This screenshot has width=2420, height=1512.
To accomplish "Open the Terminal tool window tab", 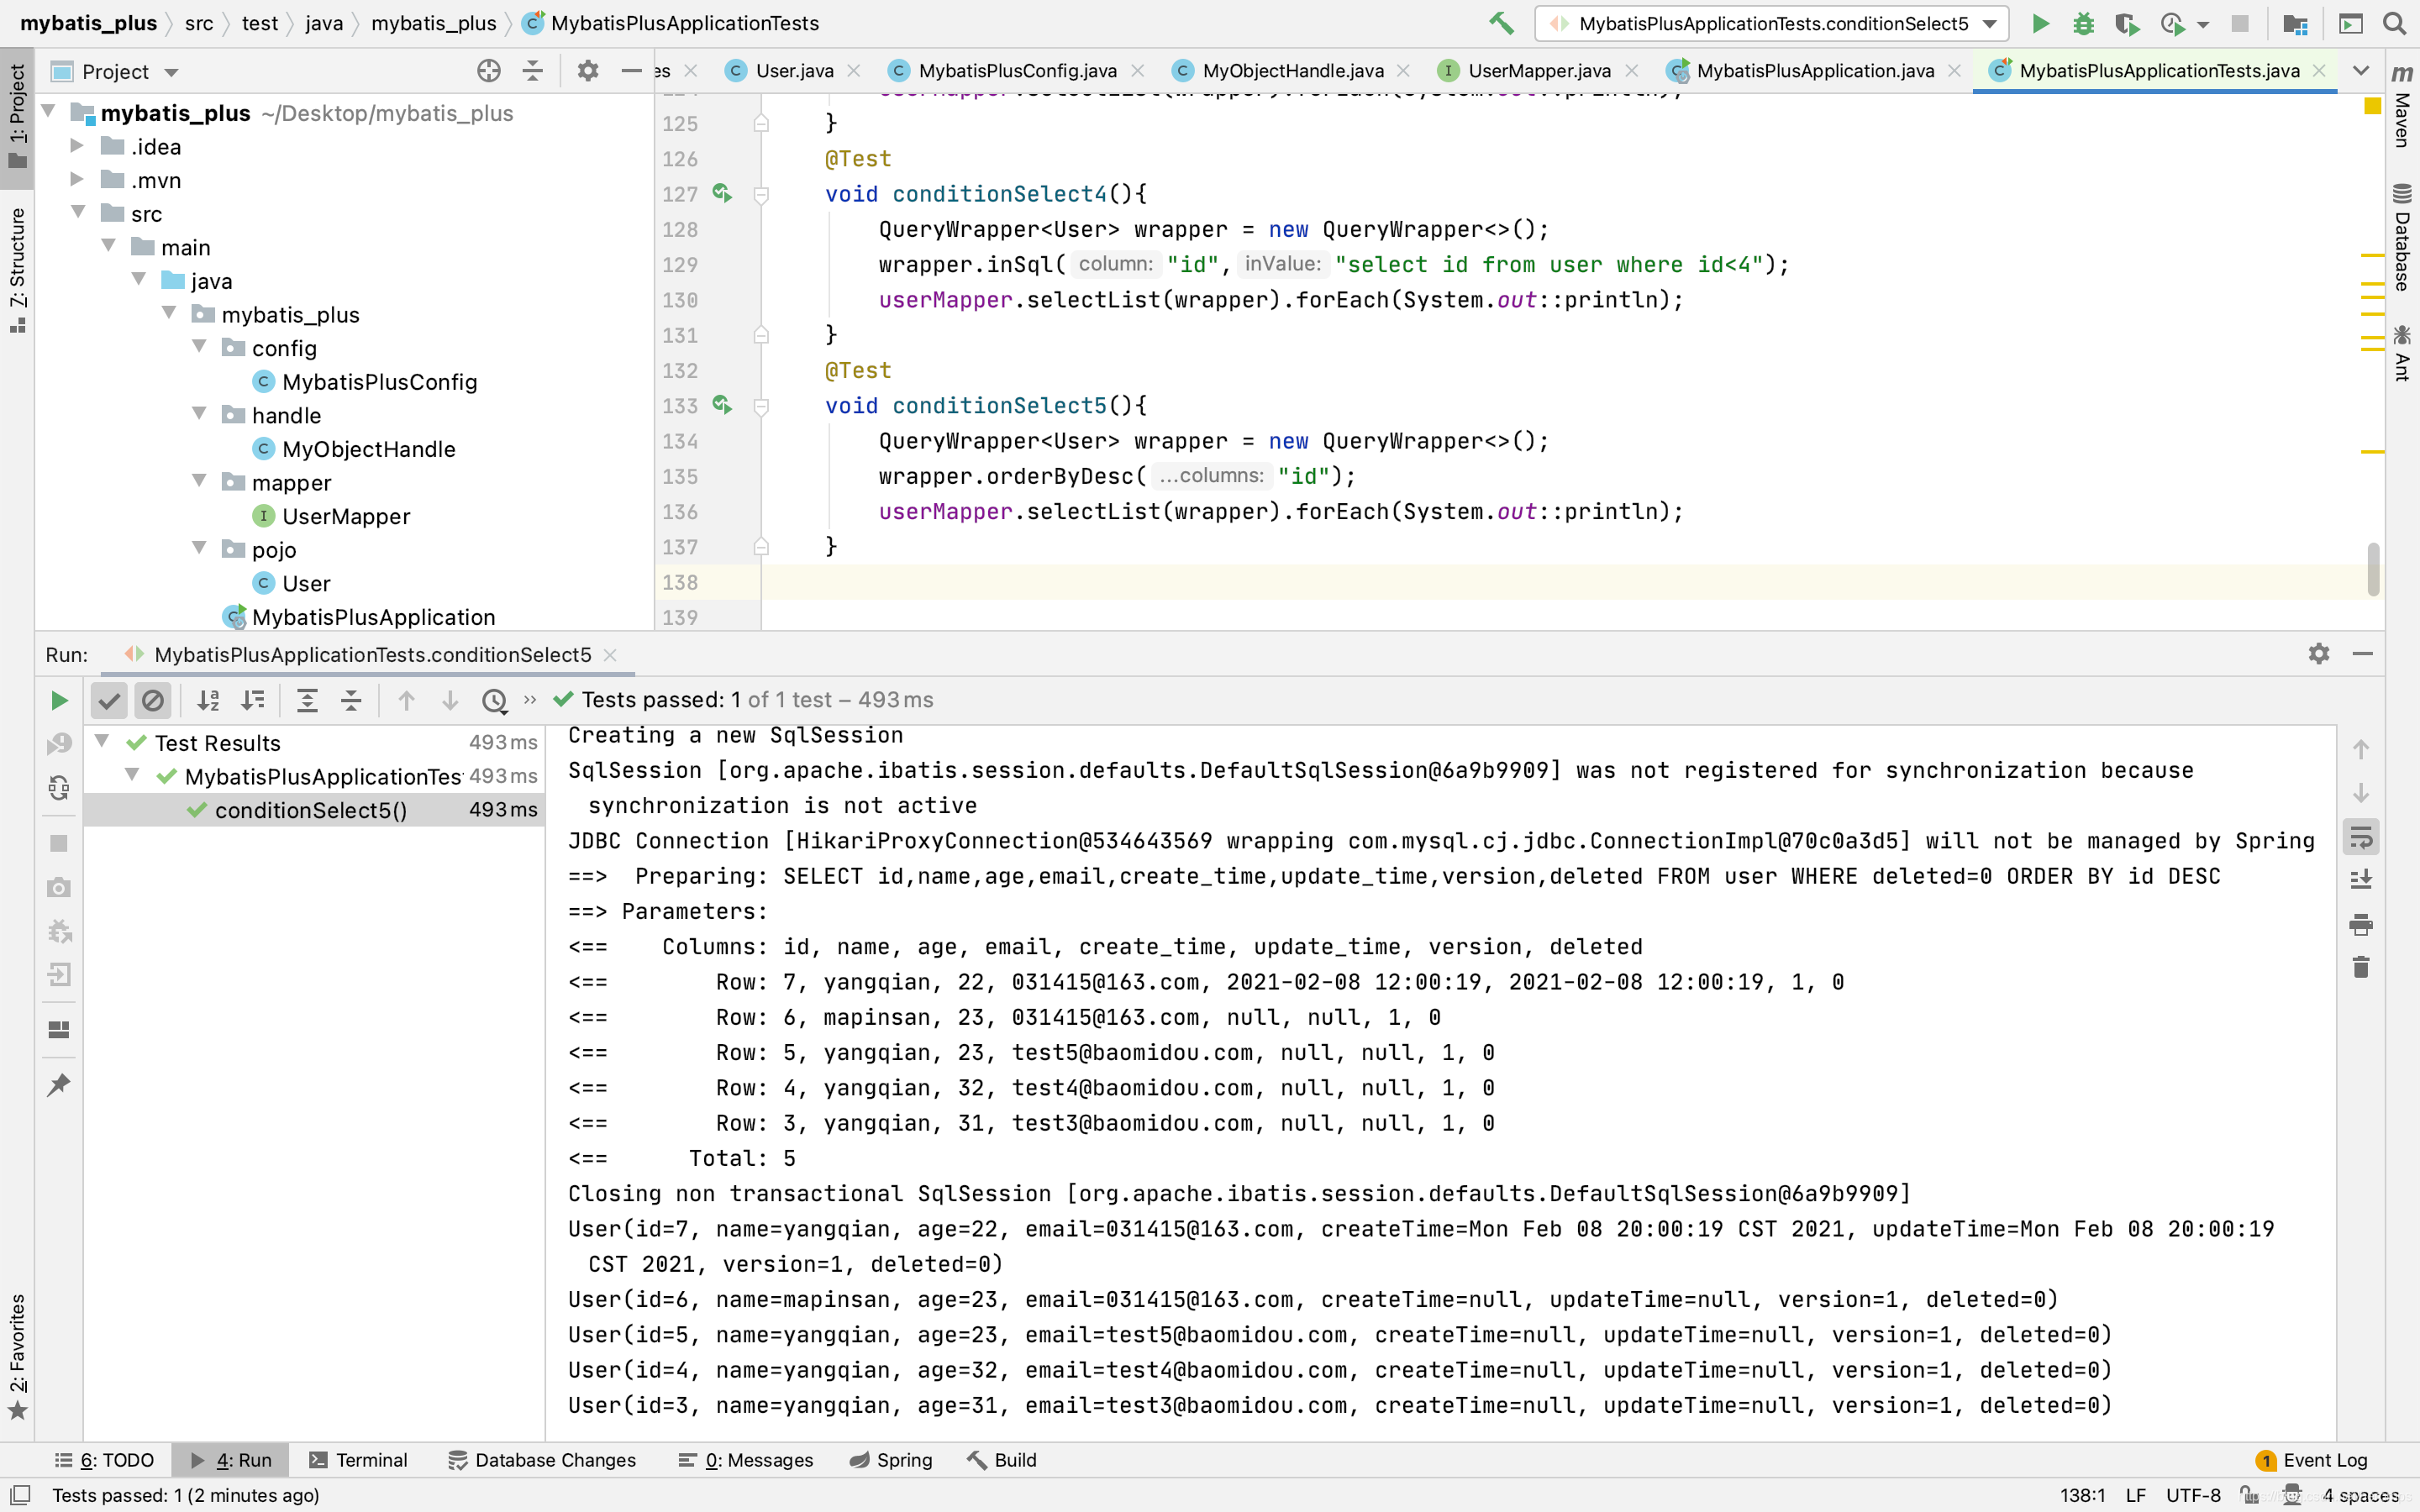I will pos(358,1460).
